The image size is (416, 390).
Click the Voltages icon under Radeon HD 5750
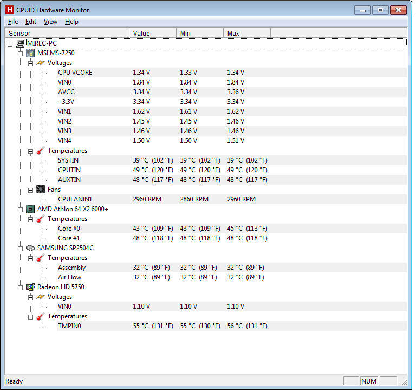(x=40, y=297)
